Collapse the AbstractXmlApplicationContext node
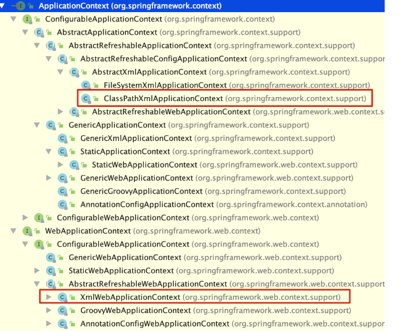This screenshot has width=402, height=331. click(x=61, y=72)
